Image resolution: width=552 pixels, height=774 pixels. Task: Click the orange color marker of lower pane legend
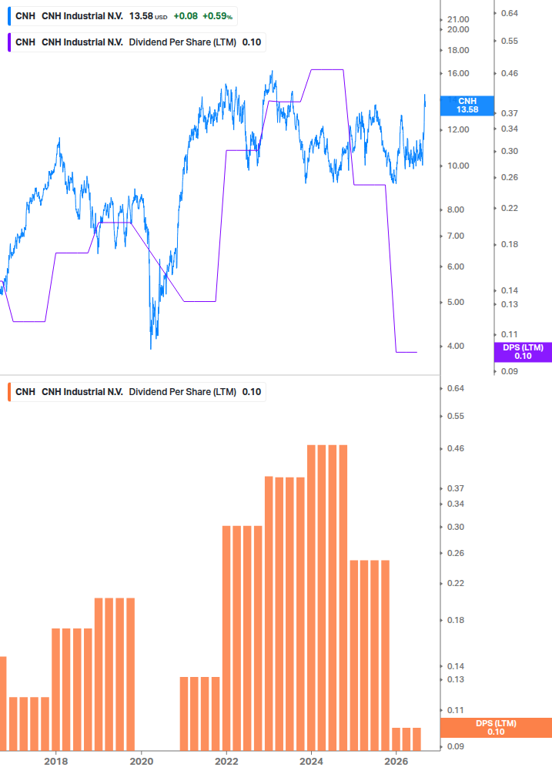9,392
